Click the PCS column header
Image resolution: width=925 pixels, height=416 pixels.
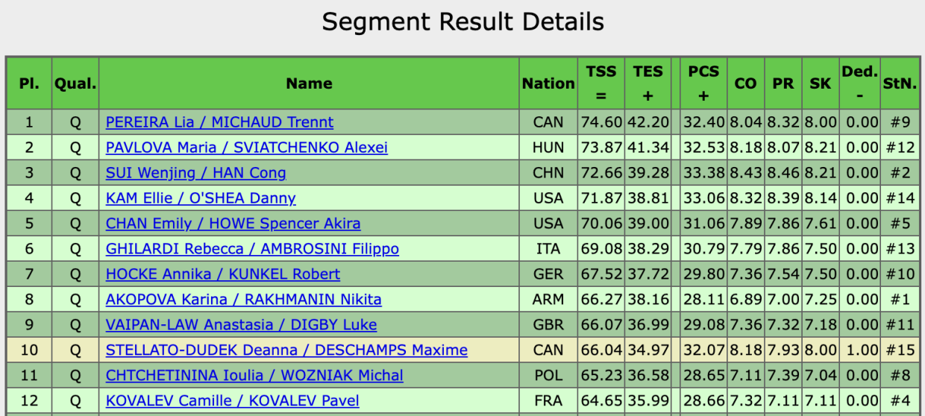[x=703, y=83]
